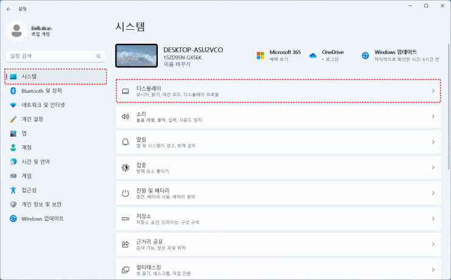The image size is (451, 280).
Task: Click the 접근성 accessibility figure icon
Action: coord(13,190)
